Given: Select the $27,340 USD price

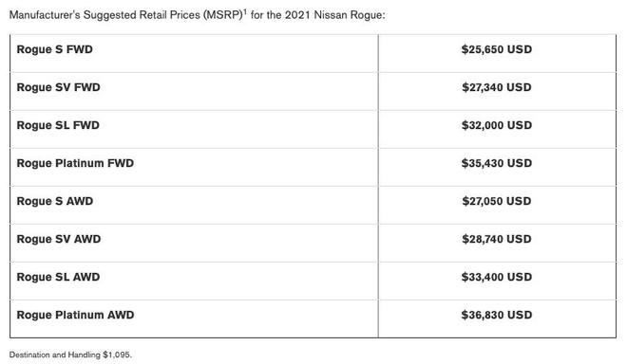Looking at the screenshot, I should pos(497,87).
